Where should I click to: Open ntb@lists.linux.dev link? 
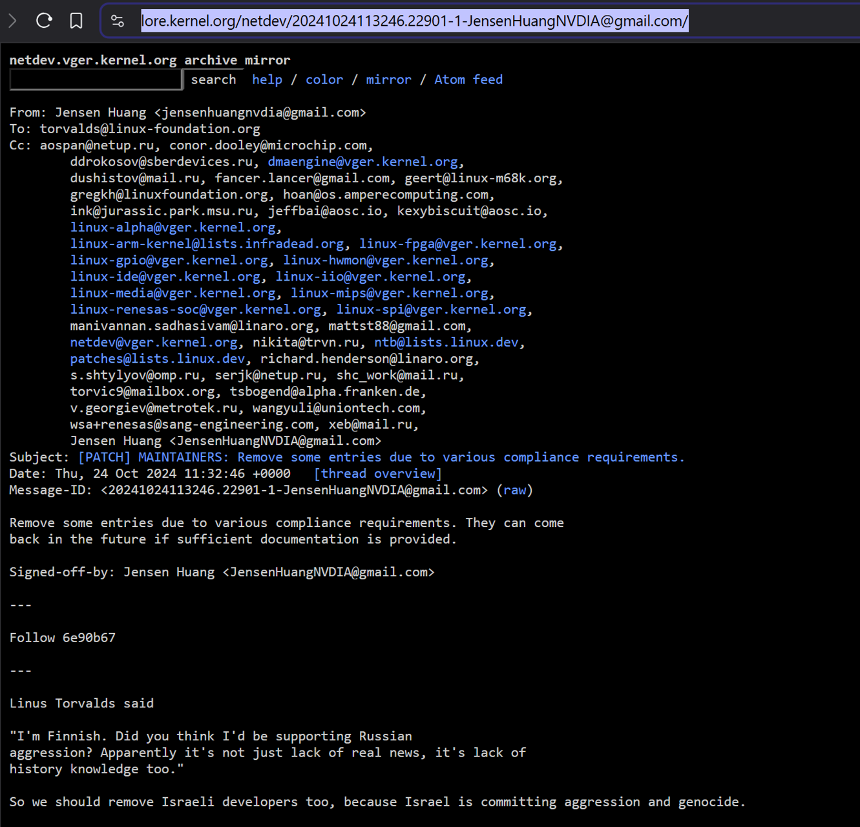point(446,343)
